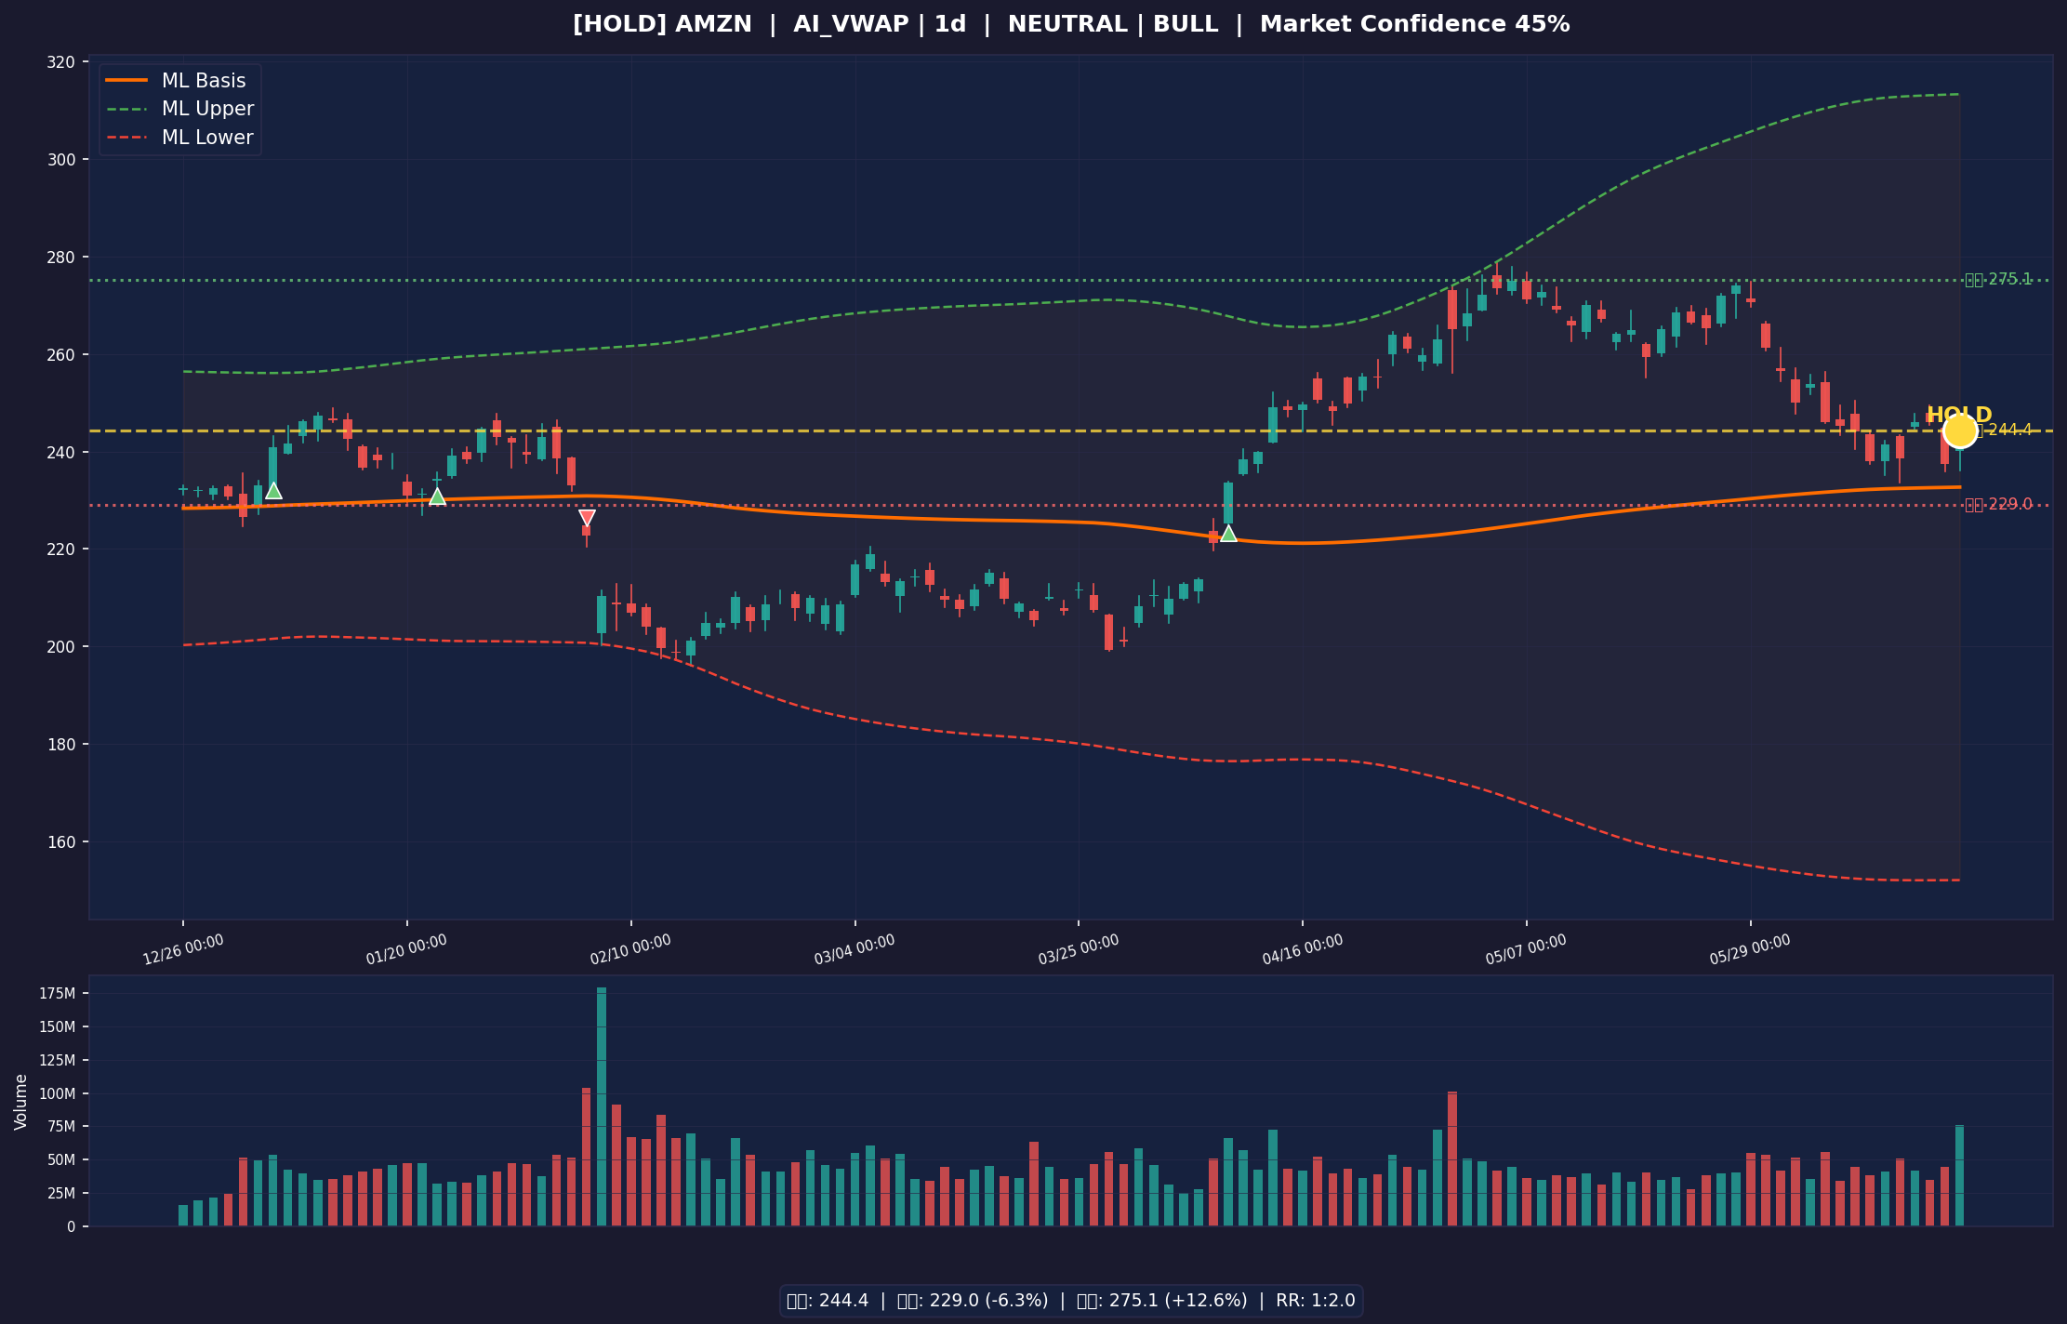The width and height of the screenshot is (2067, 1324).
Task: Click the "12/26 00:00" date axis label
Action: (x=183, y=949)
